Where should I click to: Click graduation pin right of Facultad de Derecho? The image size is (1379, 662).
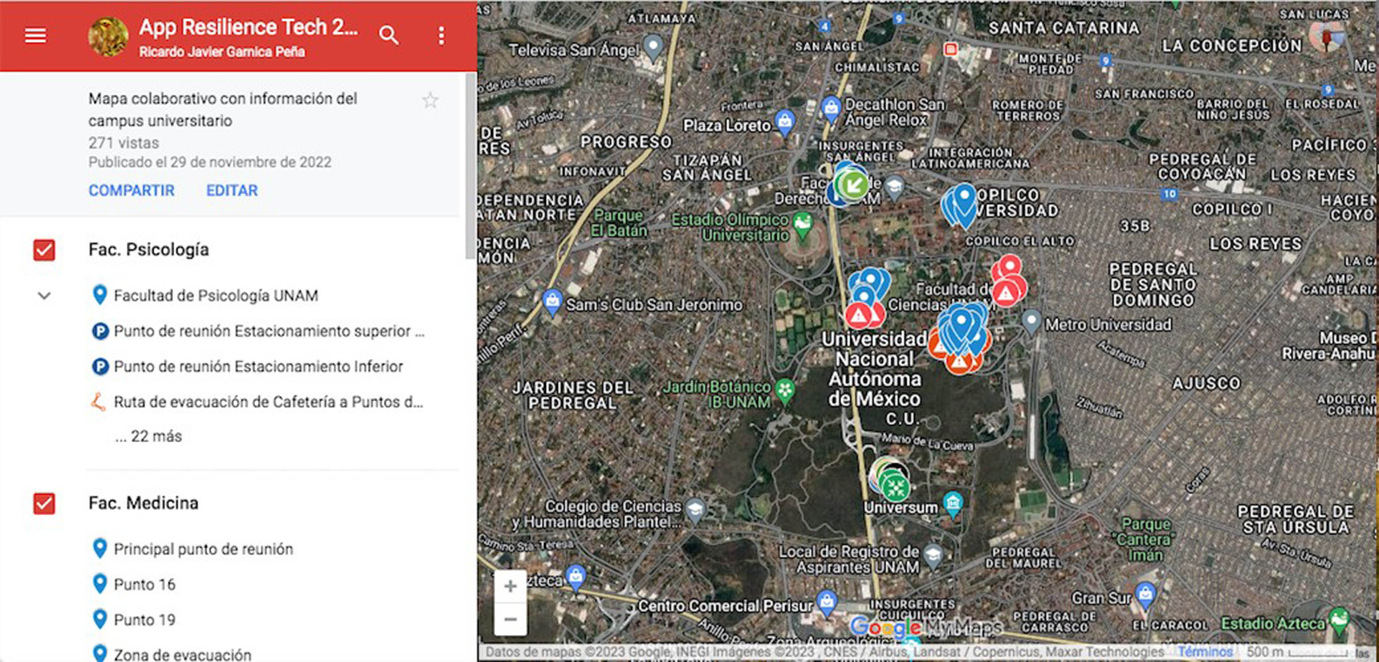click(x=894, y=187)
